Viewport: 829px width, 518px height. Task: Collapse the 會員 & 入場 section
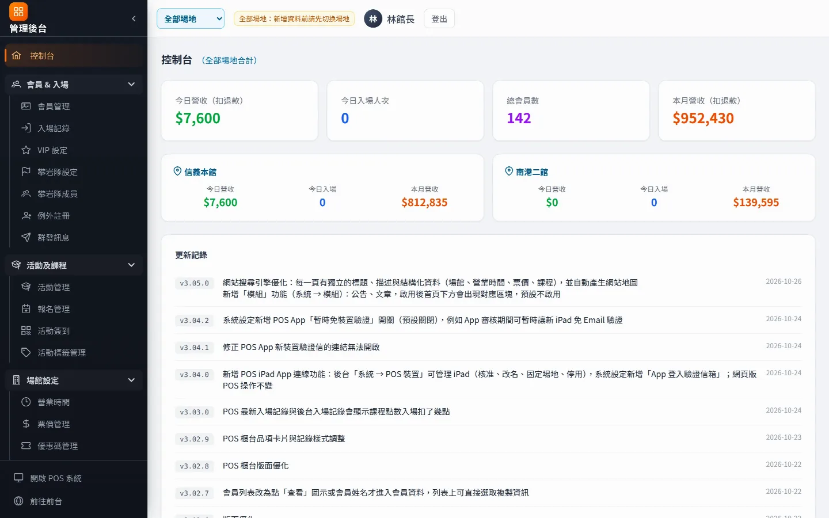pyautogui.click(x=74, y=84)
